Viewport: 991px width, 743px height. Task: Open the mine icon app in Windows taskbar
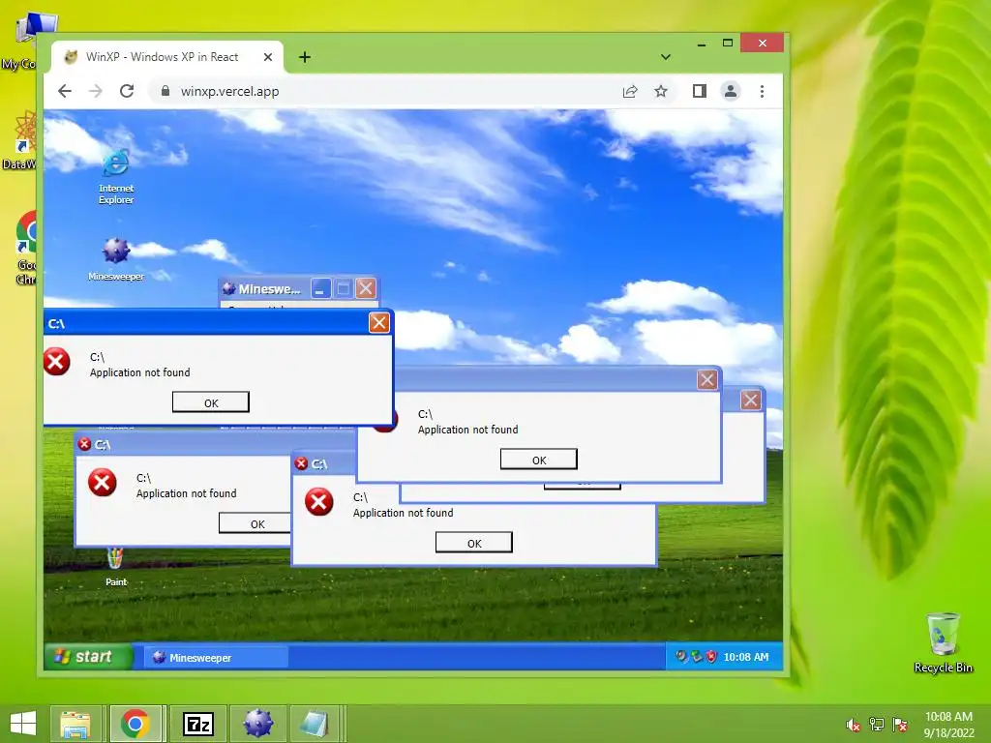click(x=257, y=724)
